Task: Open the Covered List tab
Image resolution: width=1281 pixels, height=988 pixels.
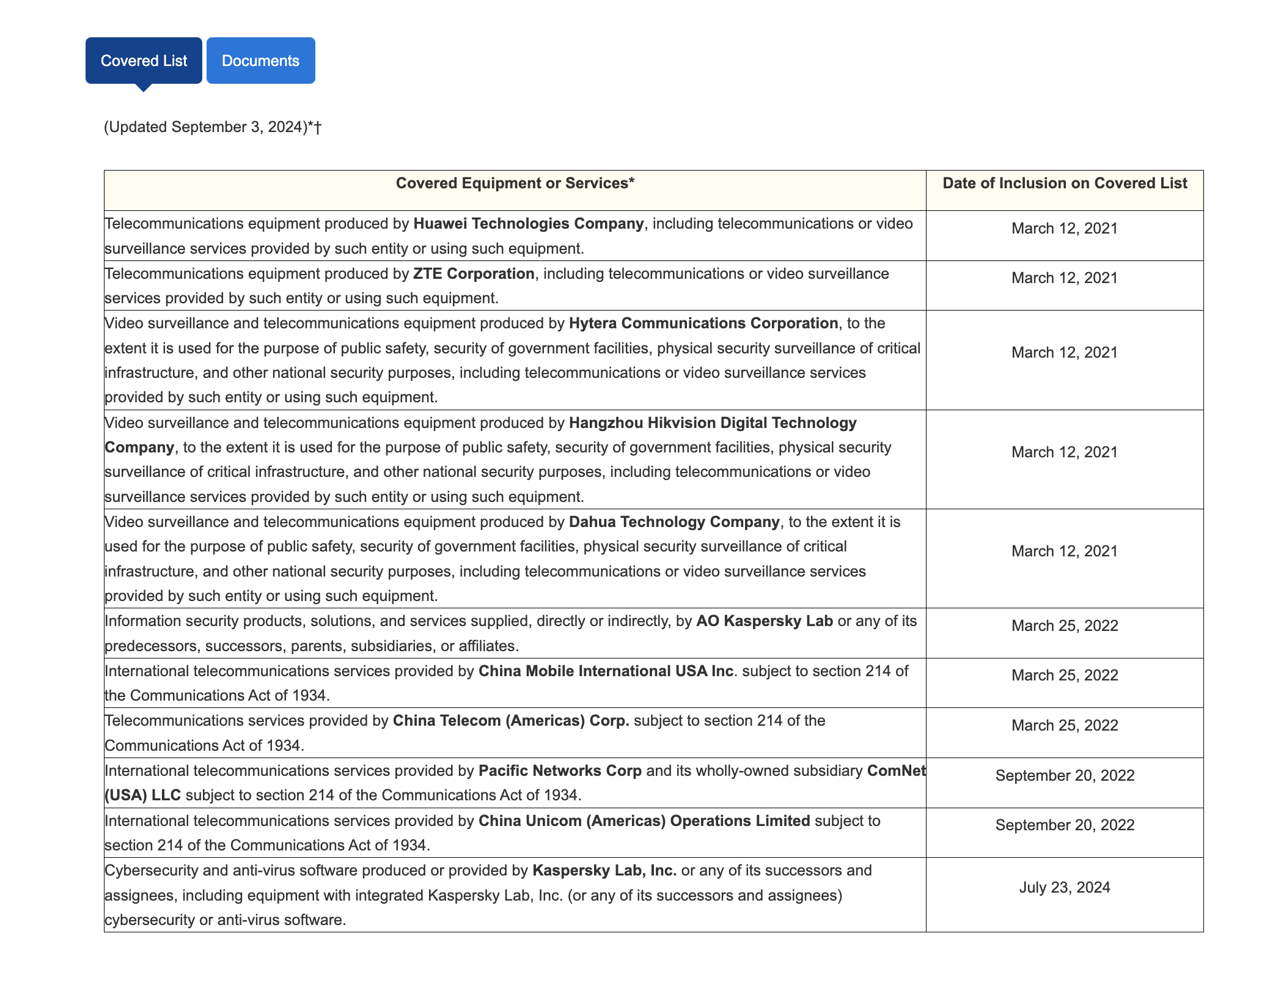Action: click(144, 61)
